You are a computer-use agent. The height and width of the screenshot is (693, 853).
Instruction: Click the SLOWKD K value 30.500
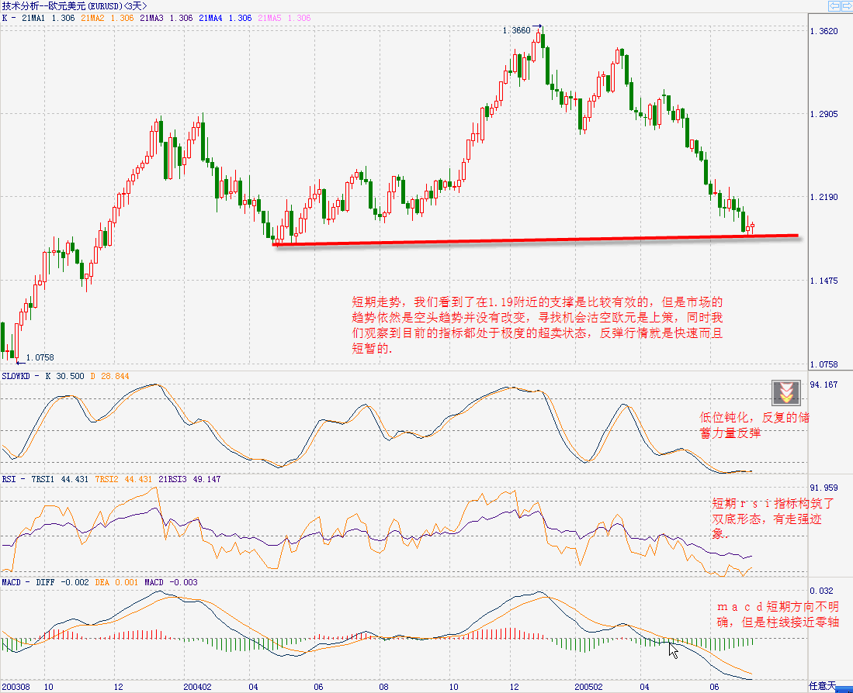[x=70, y=376]
